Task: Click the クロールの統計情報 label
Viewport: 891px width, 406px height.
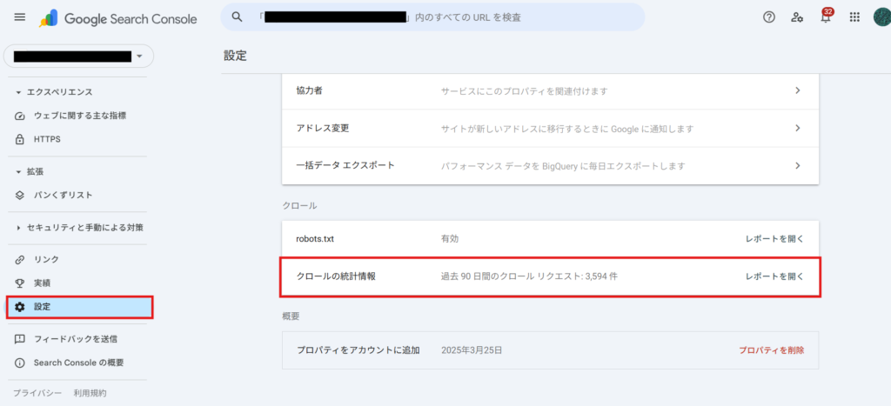Action: (x=336, y=276)
